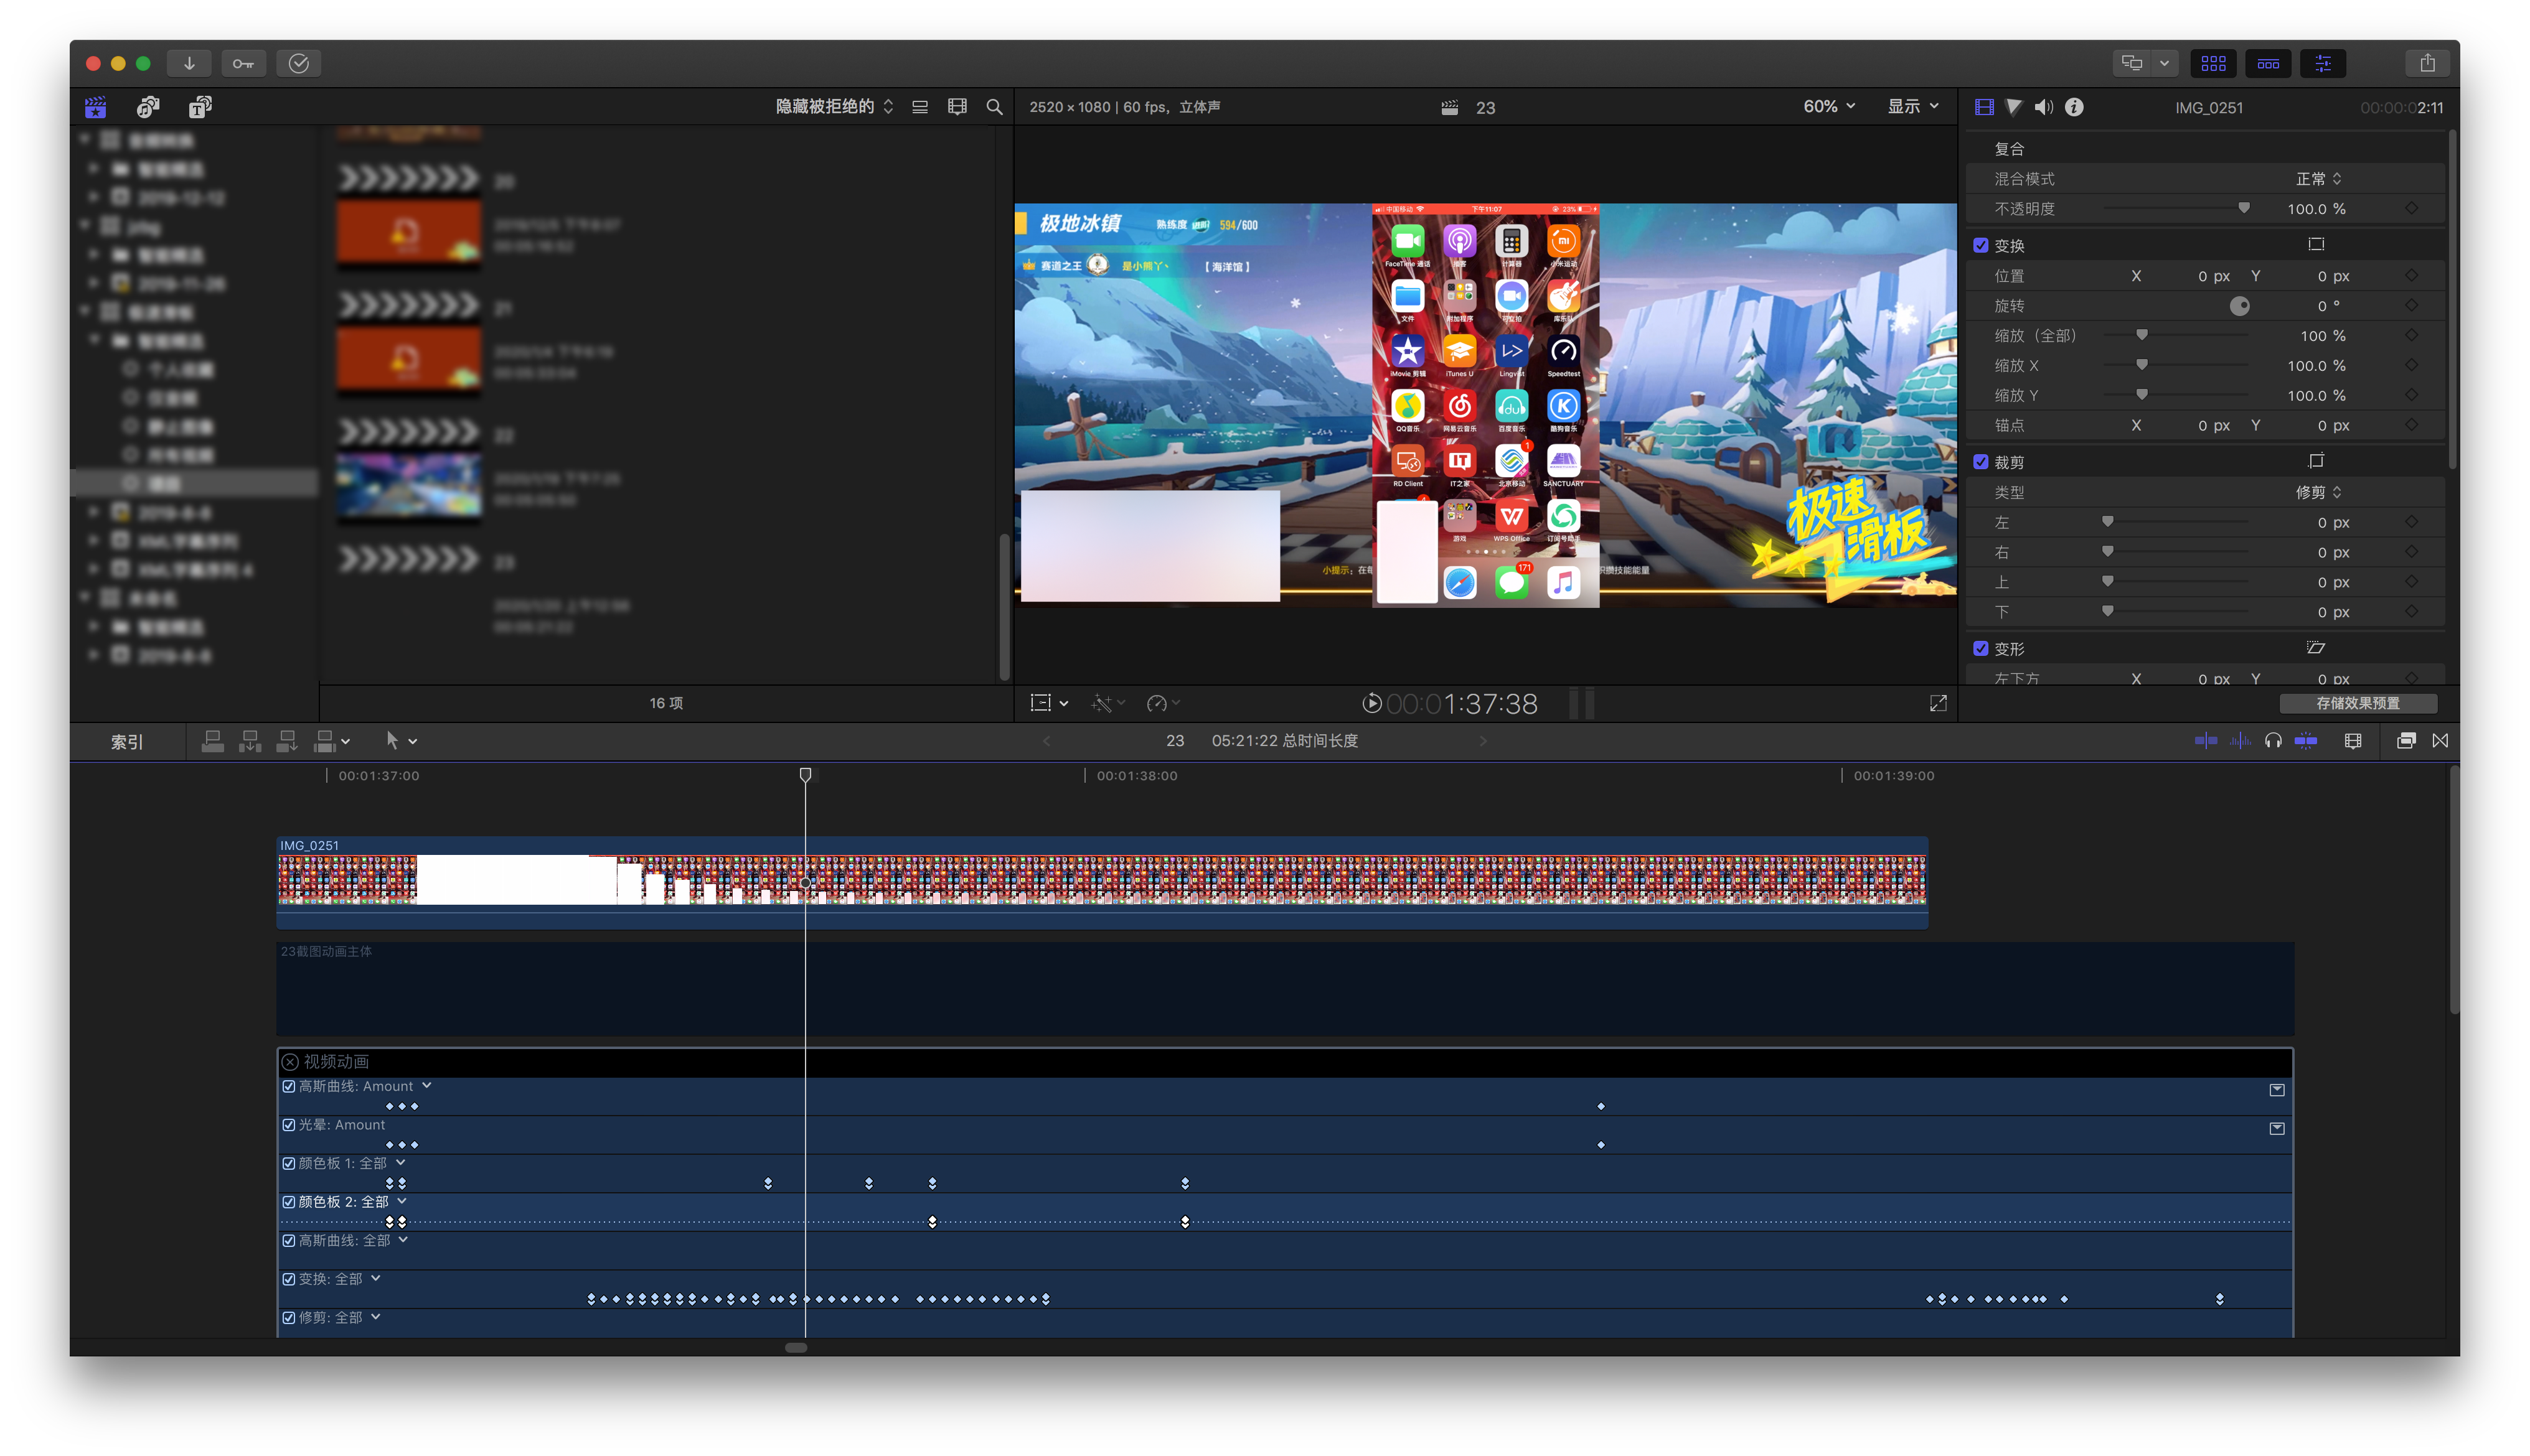Image resolution: width=2530 pixels, height=1456 pixels.
Task: Uncheck the 变换 transform checkbox
Action: click(1981, 245)
